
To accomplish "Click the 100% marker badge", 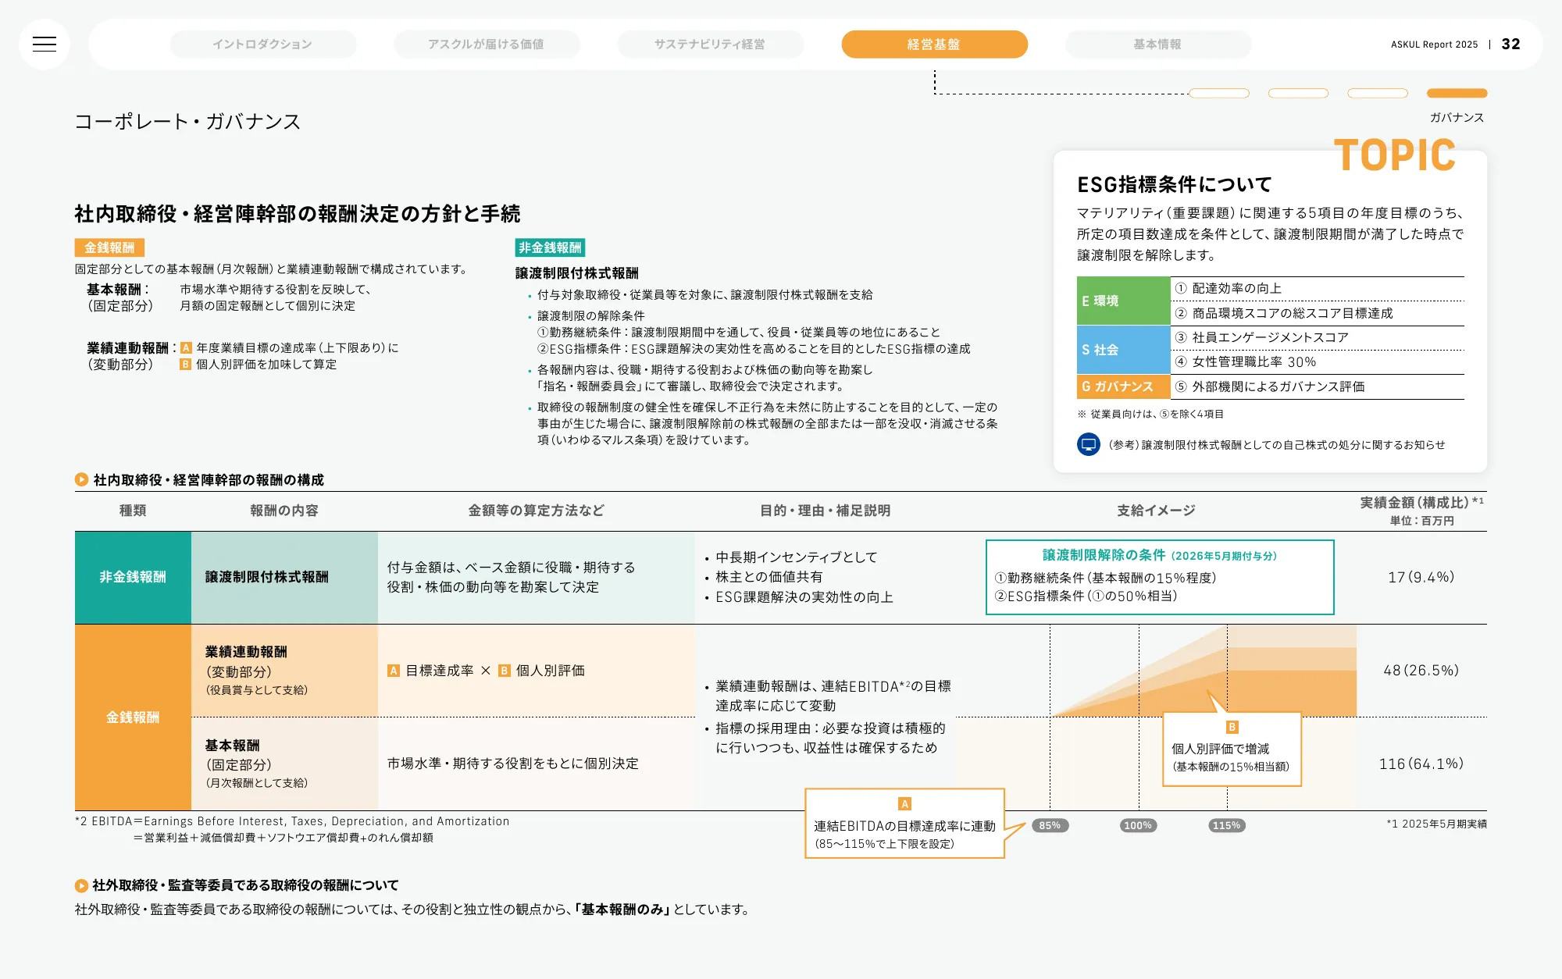I will tap(1138, 825).
